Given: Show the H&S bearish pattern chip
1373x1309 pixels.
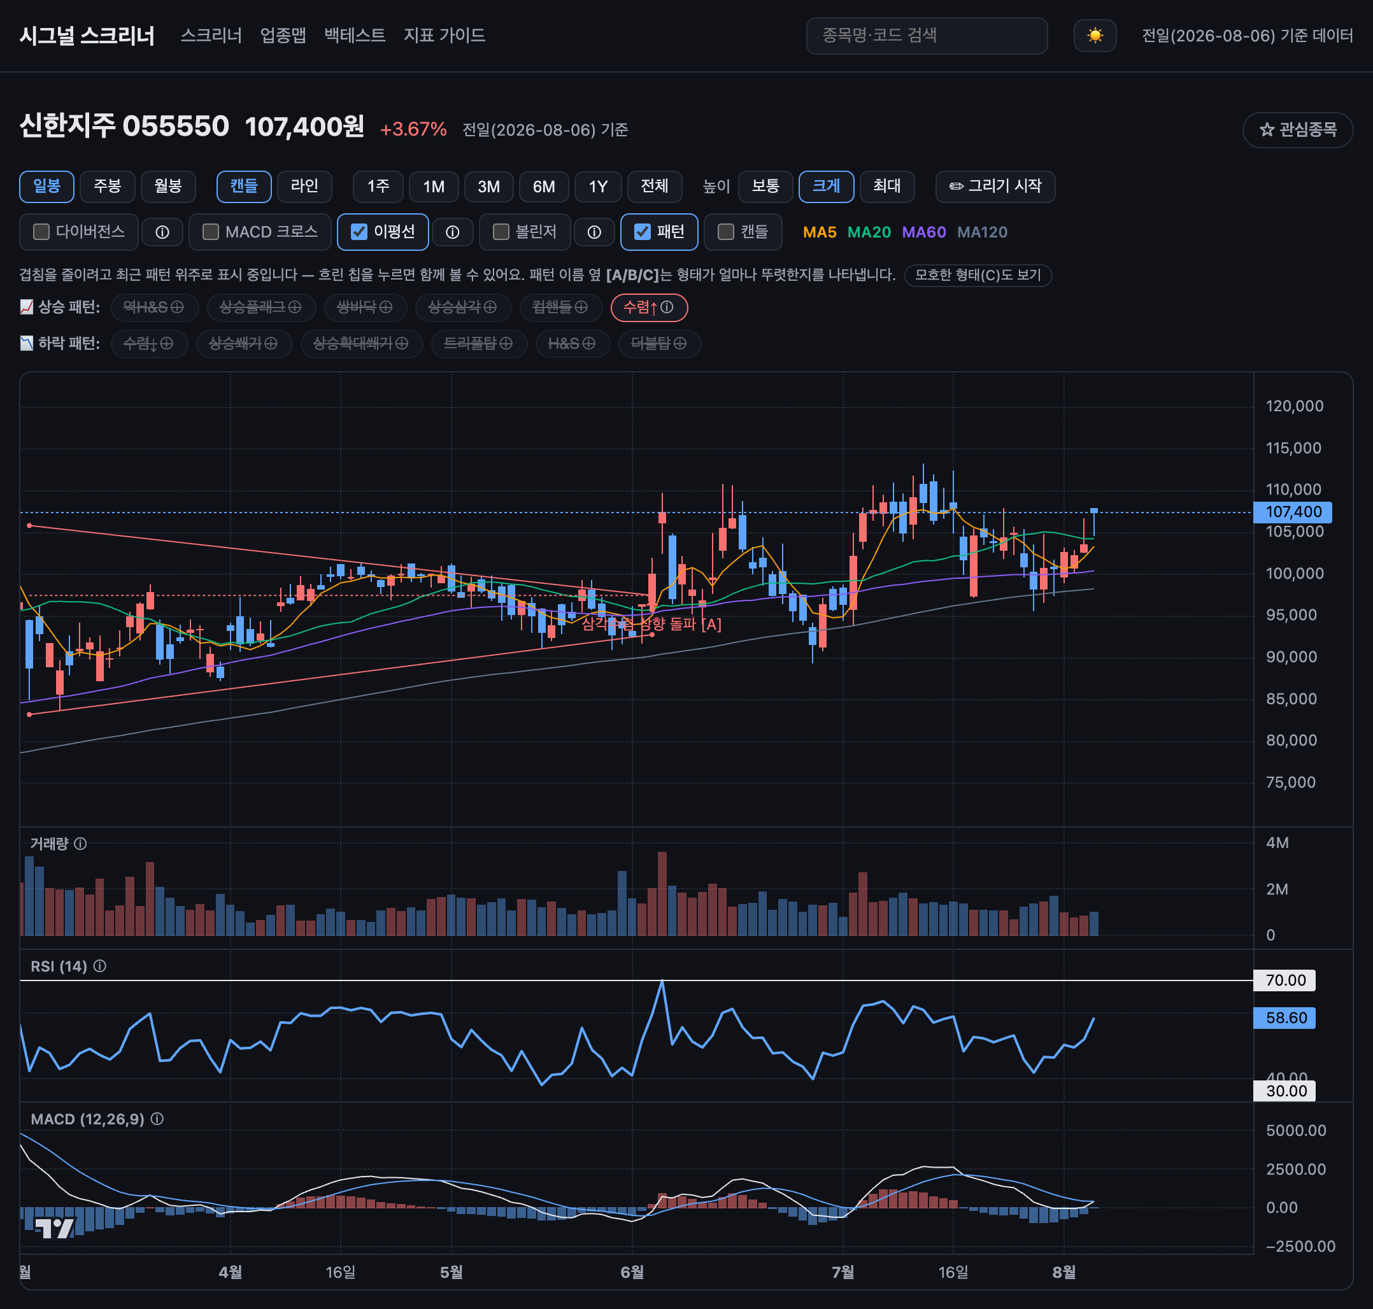Looking at the screenshot, I should pyautogui.click(x=573, y=343).
